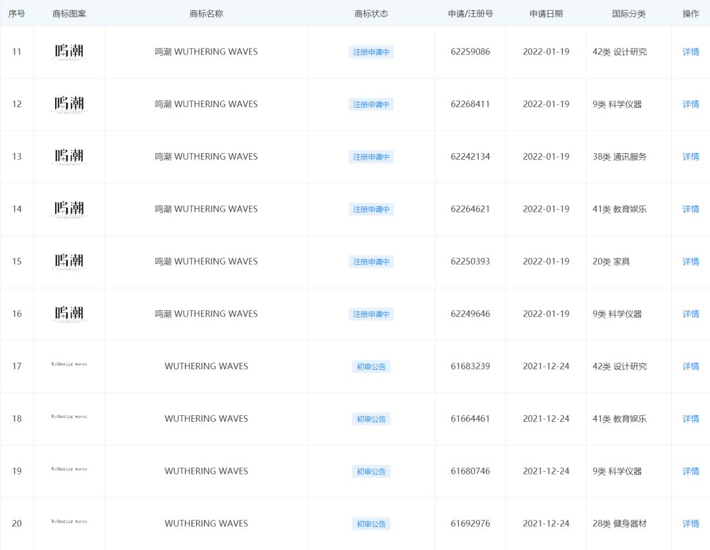Open 详情 link for application 61692976
Viewport: 710px width, 550px height.
pos(690,524)
